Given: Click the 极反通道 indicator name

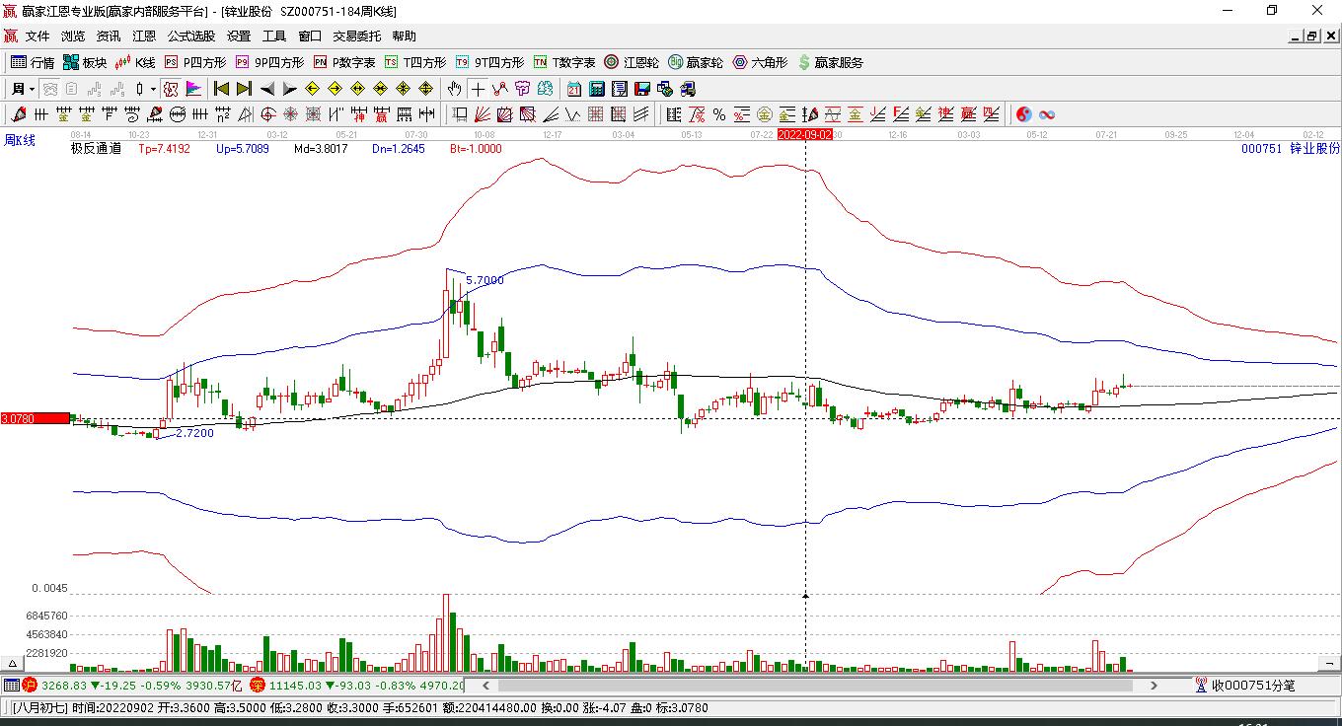Looking at the screenshot, I should (x=97, y=149).
